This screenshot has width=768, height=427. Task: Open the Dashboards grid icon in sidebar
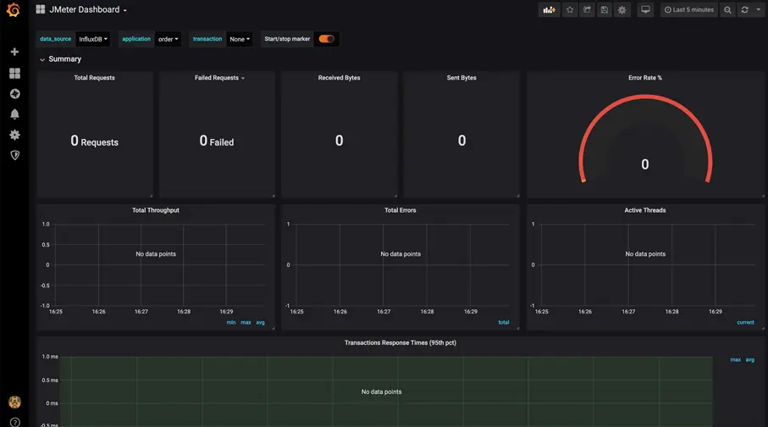click(x=14, y=73)
